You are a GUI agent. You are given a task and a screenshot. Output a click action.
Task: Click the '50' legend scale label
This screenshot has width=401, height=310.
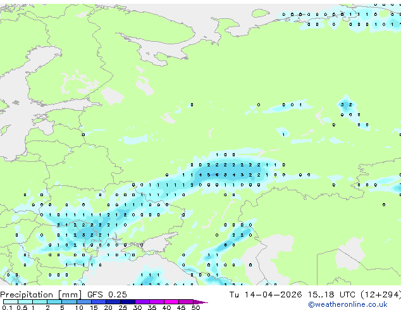pyautogui.click(x=195, y=307)
